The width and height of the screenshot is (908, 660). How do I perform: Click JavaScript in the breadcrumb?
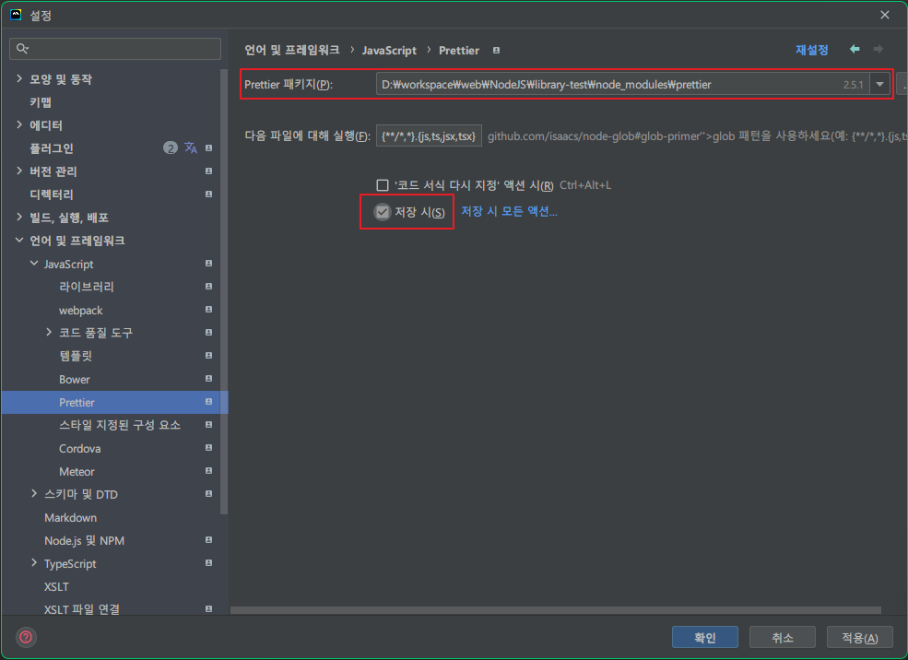389,51
